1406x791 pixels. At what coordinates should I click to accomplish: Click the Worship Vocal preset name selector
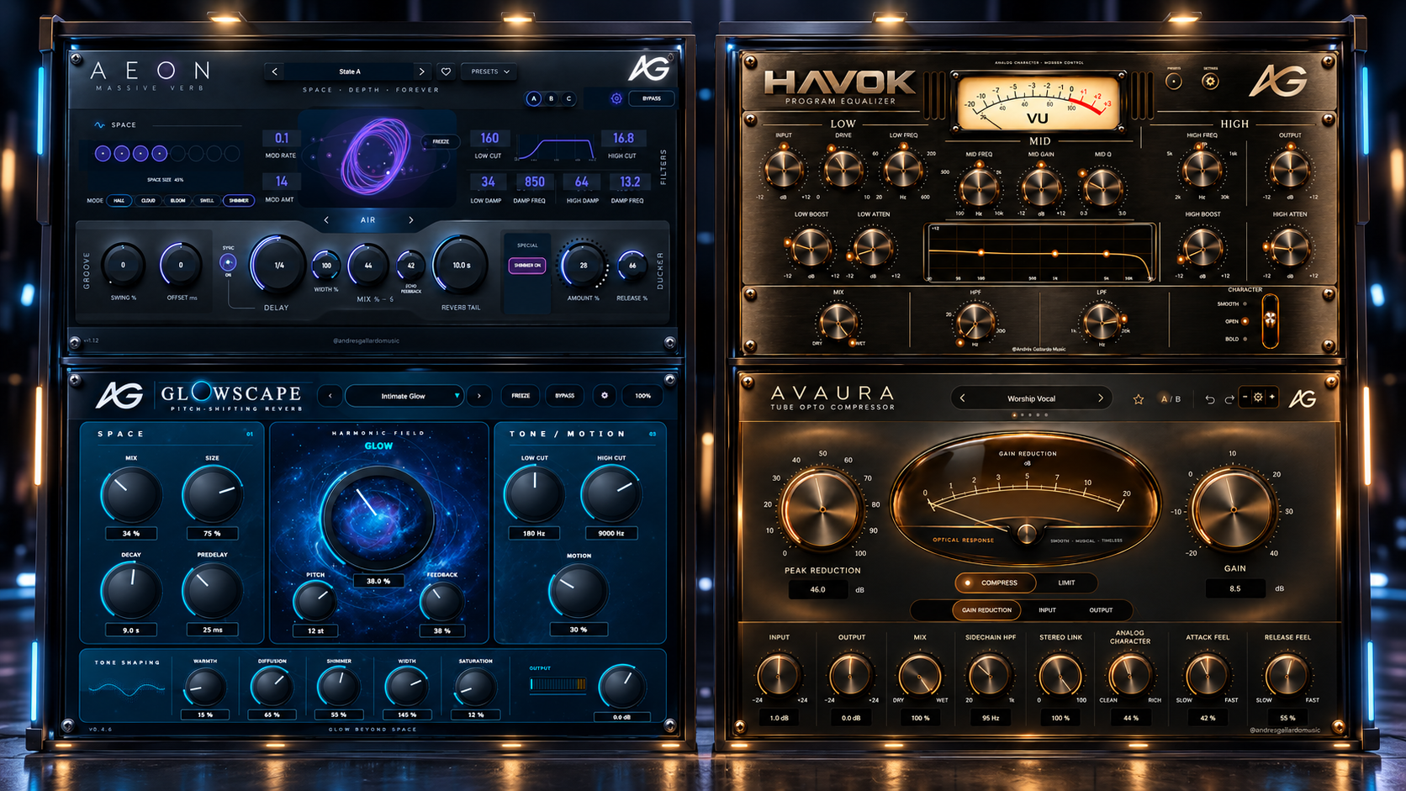coord(1031,398)
